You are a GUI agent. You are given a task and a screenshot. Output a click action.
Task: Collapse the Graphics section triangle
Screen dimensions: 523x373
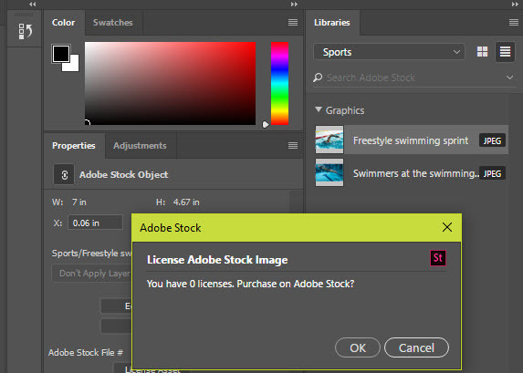319,109
